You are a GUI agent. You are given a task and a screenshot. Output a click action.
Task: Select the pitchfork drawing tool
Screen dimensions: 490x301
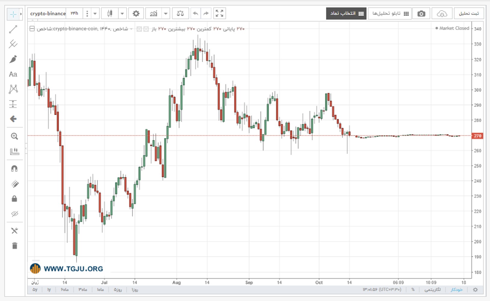[x=13, y=44]
